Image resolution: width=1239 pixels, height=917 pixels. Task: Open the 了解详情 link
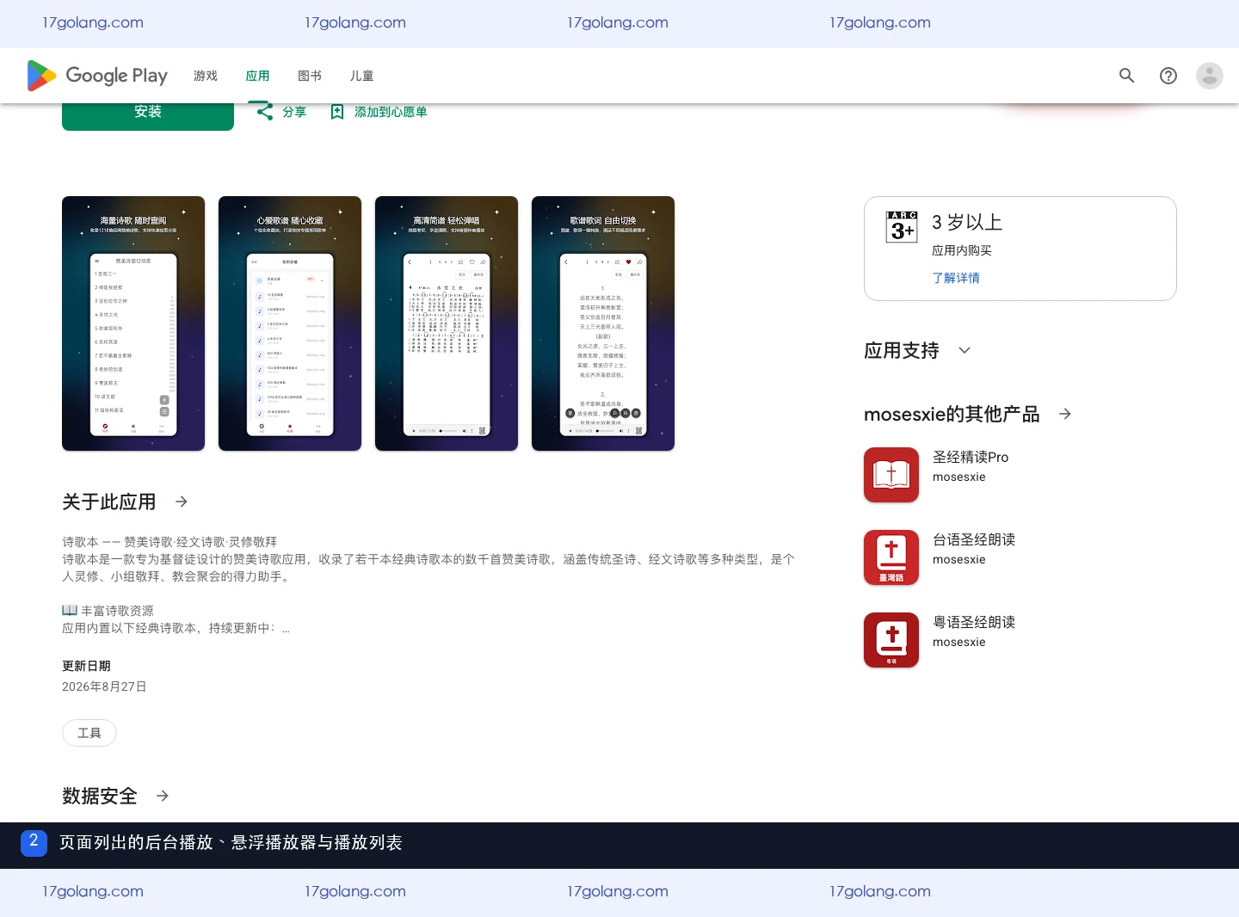(956, 278)
